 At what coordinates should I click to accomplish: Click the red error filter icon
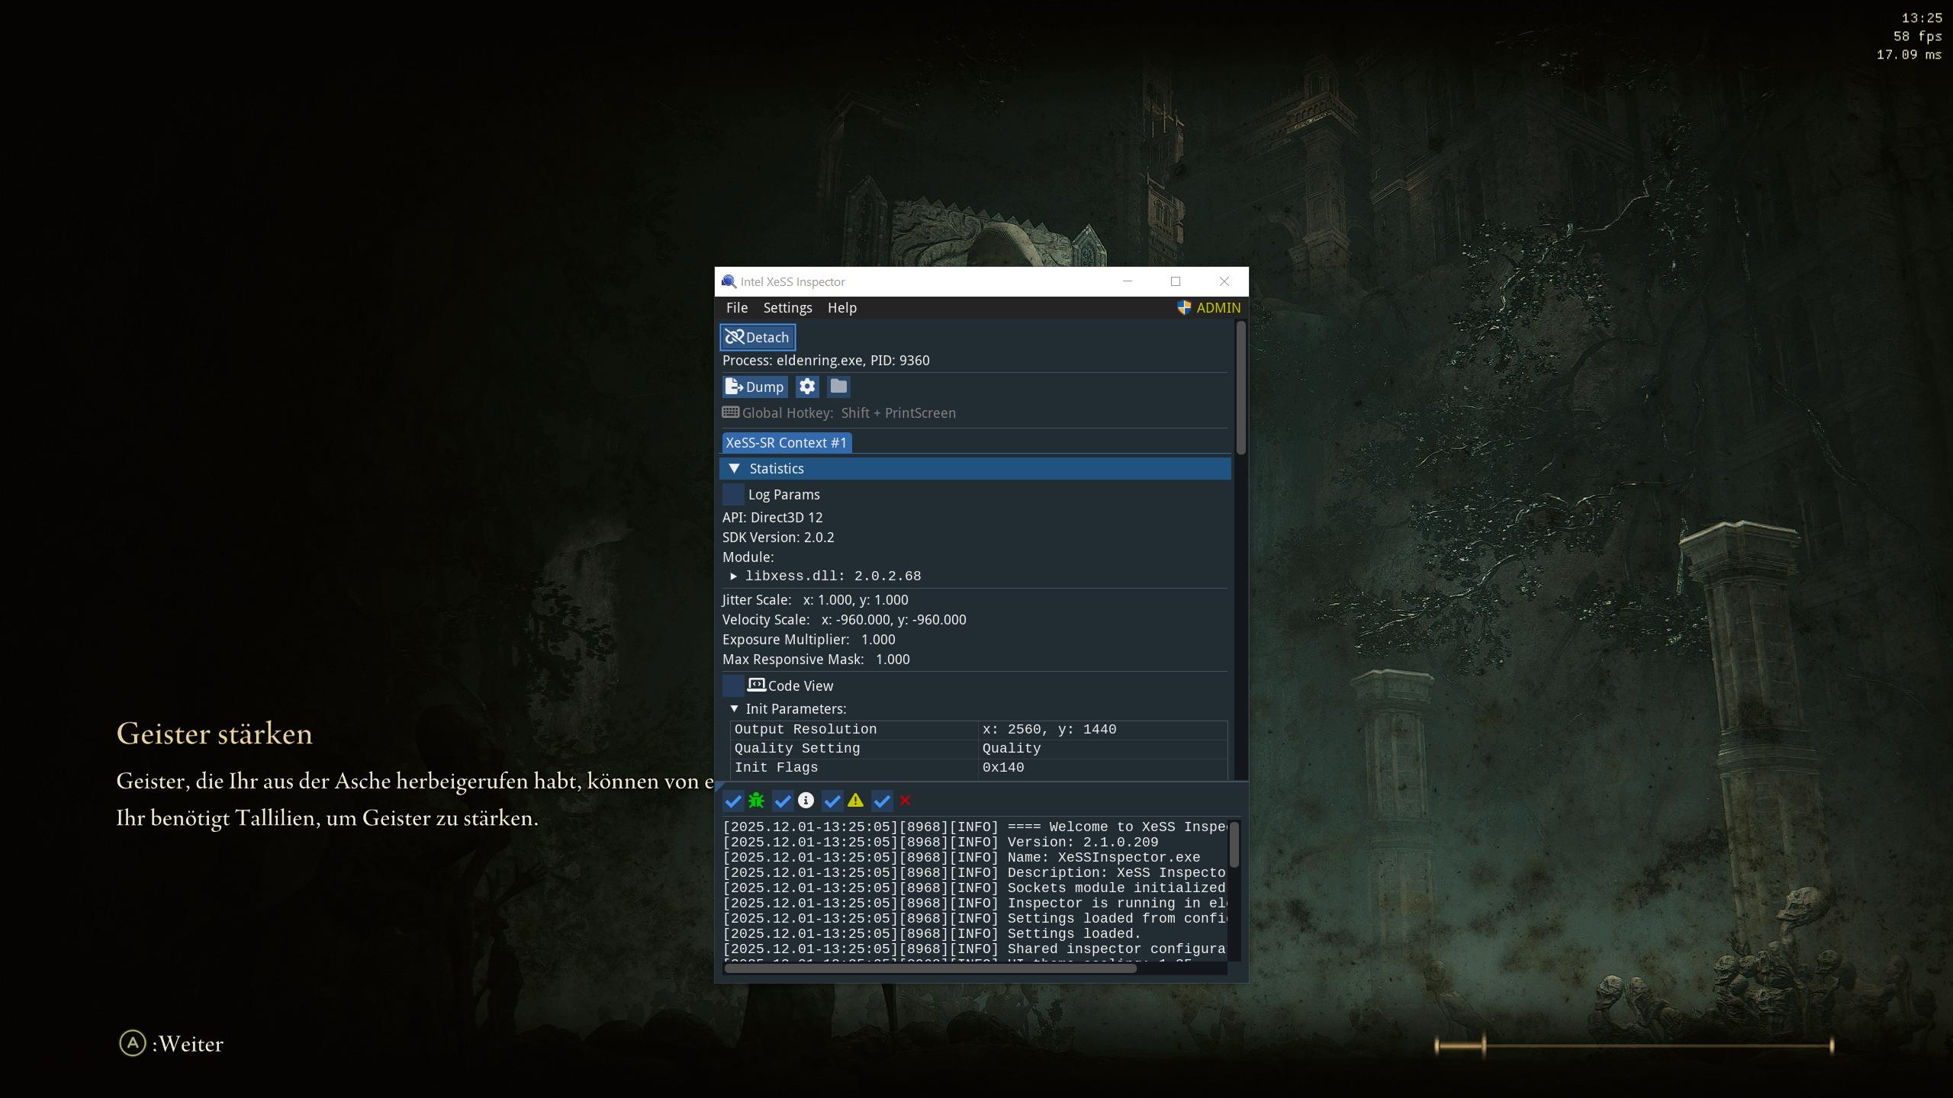tap(905, 801)
